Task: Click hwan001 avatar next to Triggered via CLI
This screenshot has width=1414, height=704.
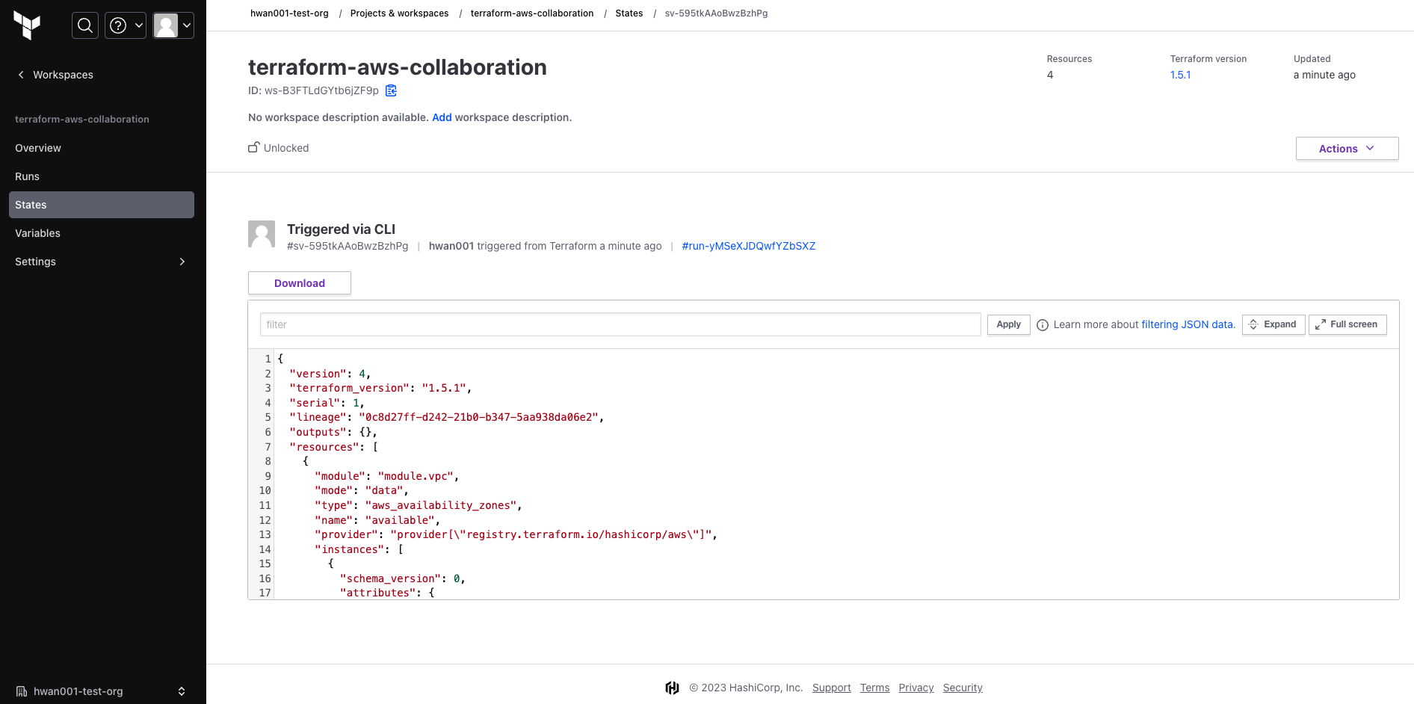Action: pos(262,234)
